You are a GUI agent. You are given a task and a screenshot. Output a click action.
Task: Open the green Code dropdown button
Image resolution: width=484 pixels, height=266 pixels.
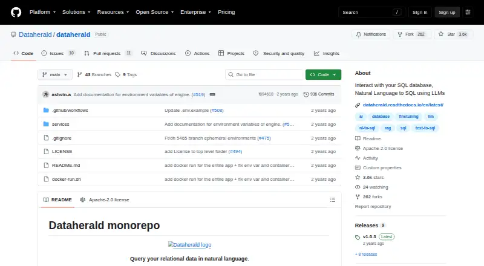[323, 75]
